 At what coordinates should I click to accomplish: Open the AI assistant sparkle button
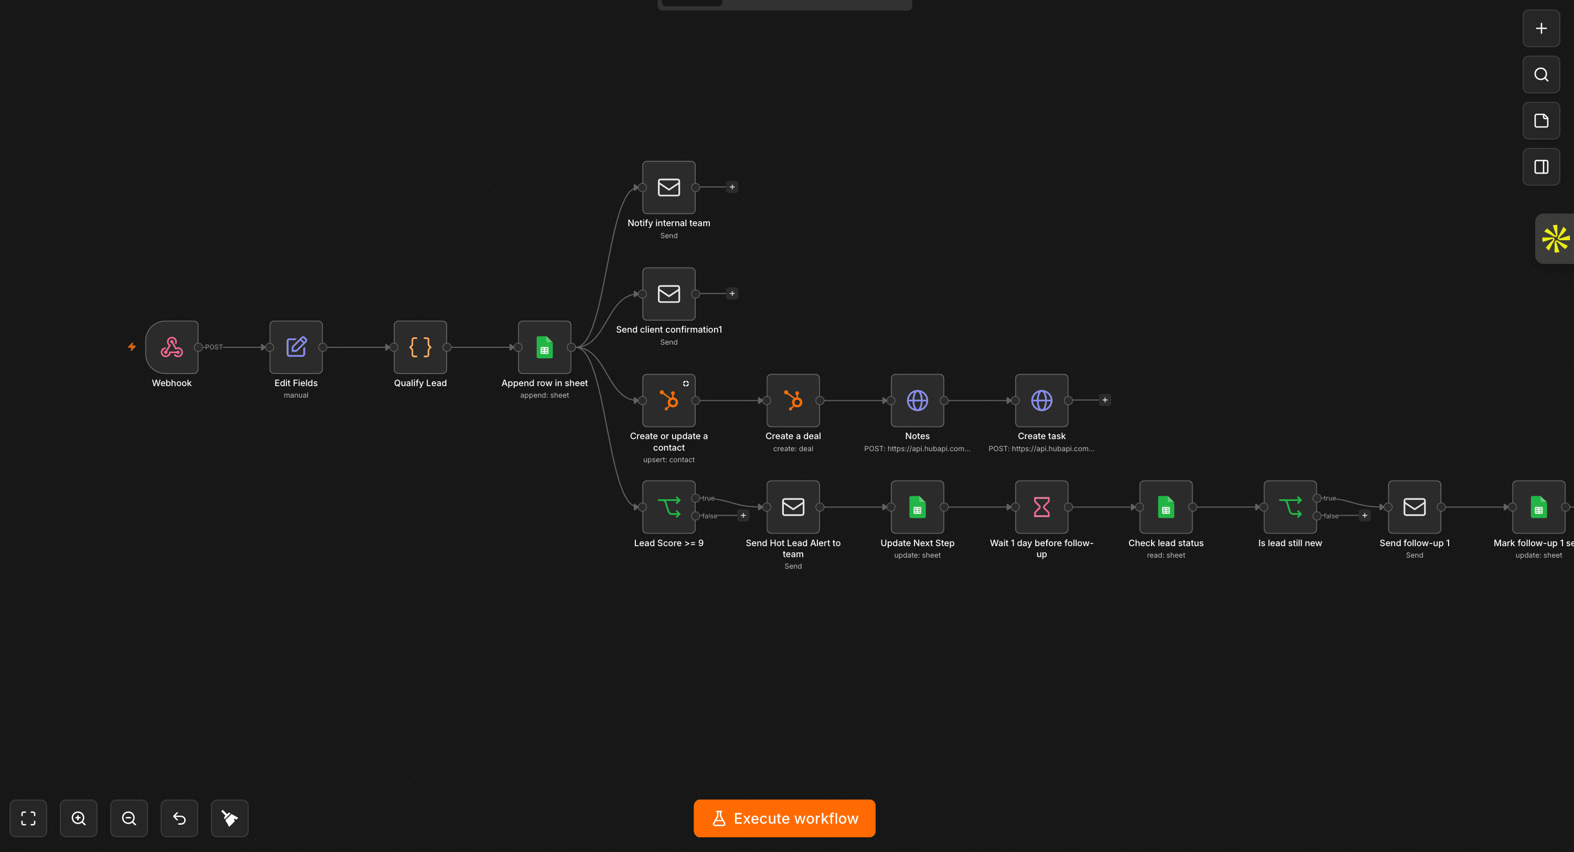coord(1555,238)
